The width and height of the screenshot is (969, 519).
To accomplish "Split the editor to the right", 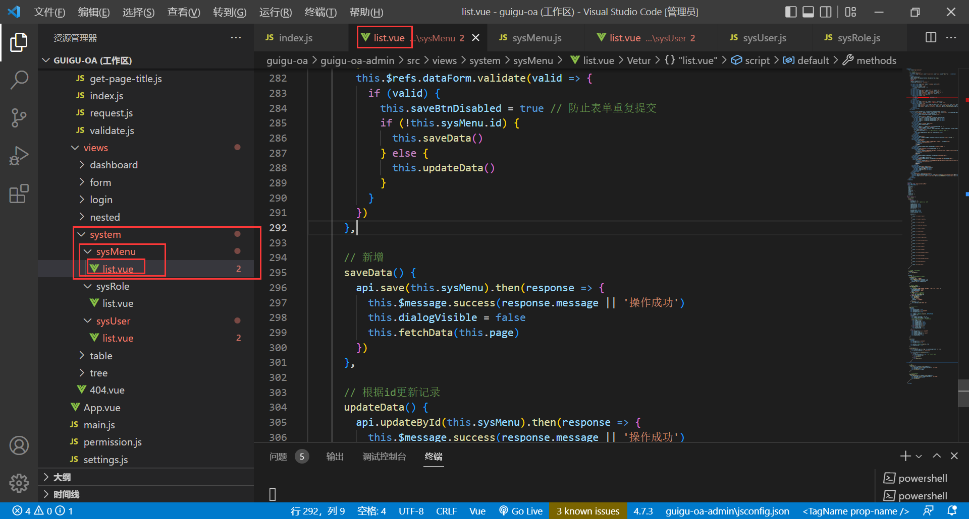I will tap(931, 38).
